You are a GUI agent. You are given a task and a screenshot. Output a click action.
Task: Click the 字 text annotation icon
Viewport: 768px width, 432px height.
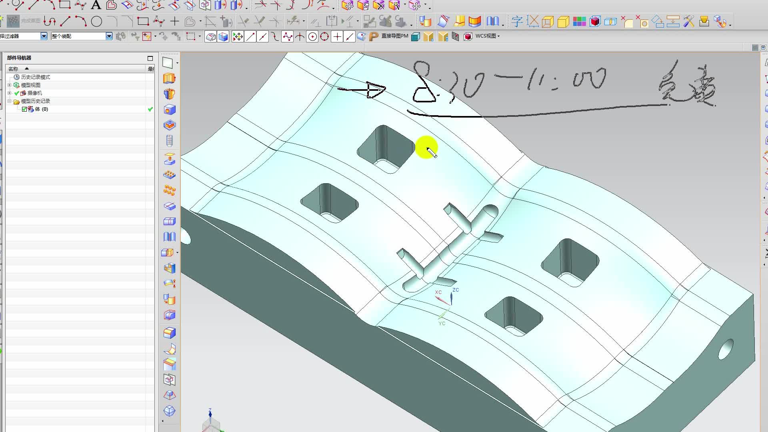[517, 22]
